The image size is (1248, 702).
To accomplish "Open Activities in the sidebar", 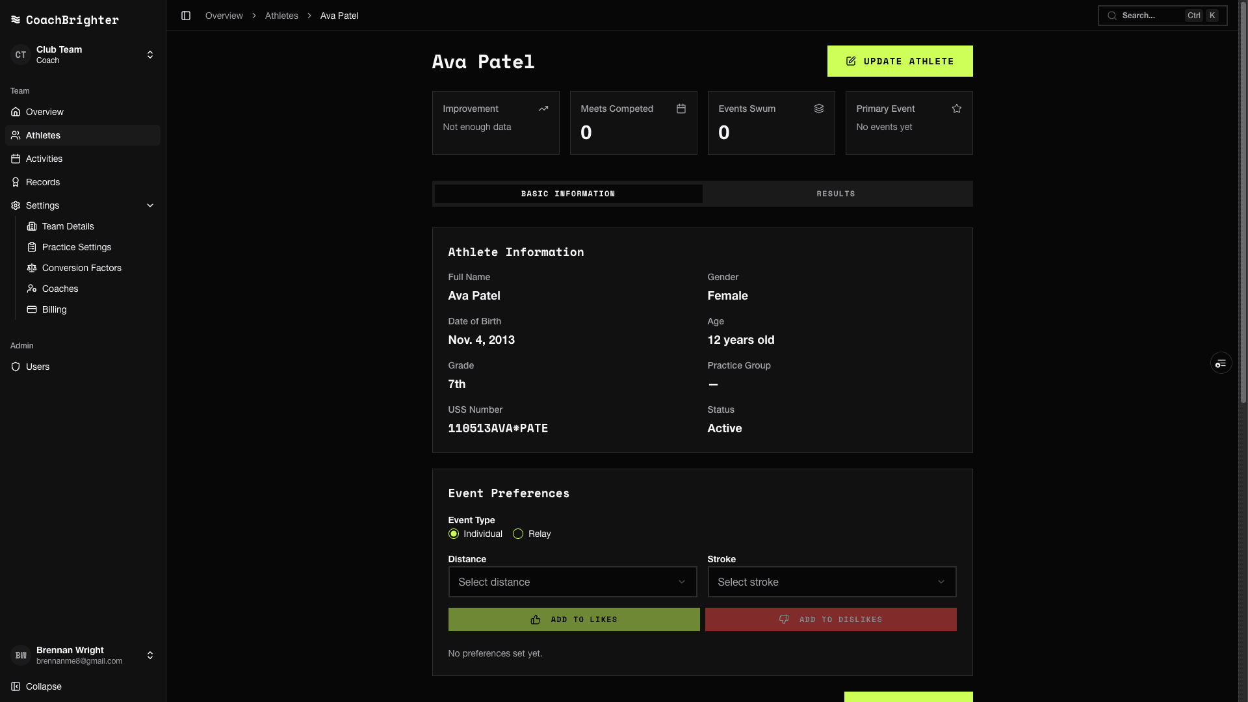I will 83,159.
